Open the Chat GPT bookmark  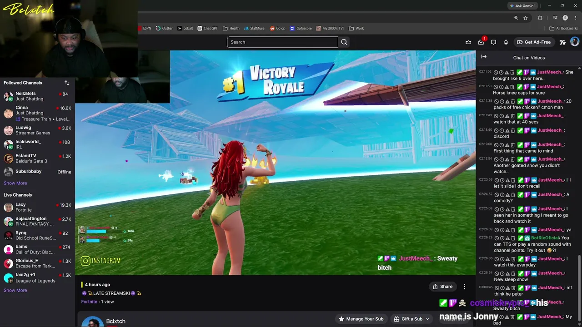click(x=207, y=28)
